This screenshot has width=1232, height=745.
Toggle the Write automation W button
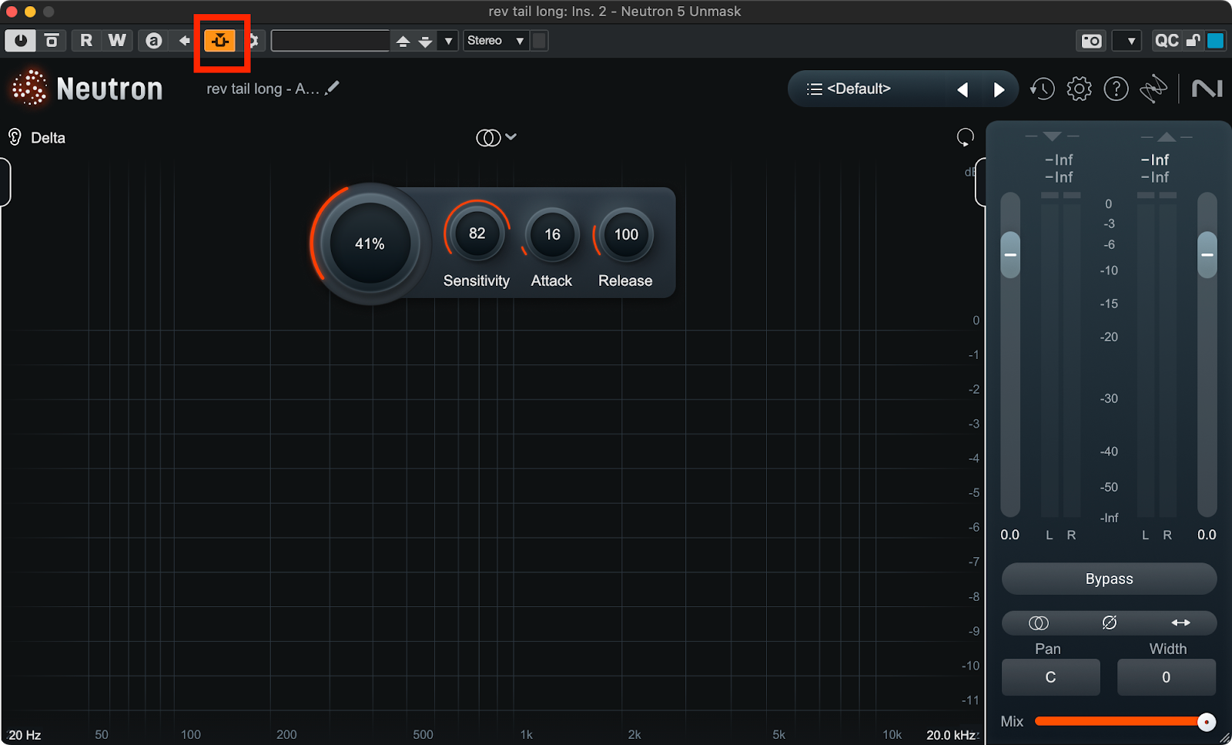click(117, 41)
